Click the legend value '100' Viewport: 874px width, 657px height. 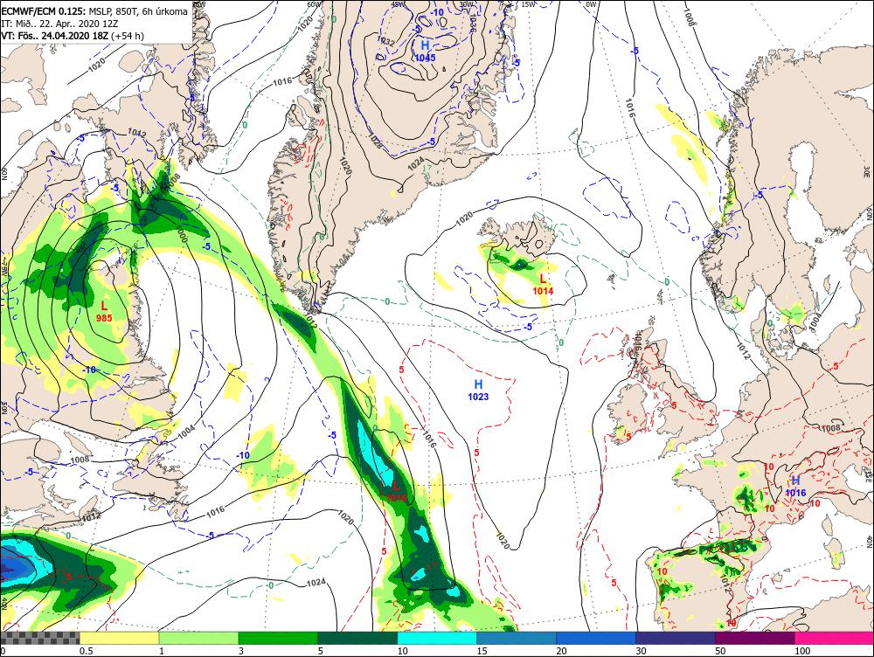point(802,651)
